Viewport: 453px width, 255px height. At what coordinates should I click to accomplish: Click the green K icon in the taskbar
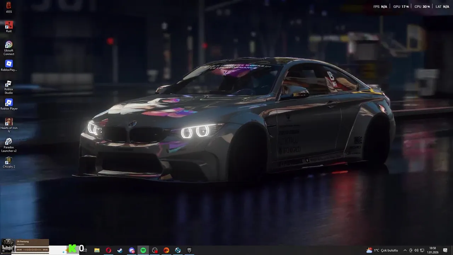pos(72,249)
